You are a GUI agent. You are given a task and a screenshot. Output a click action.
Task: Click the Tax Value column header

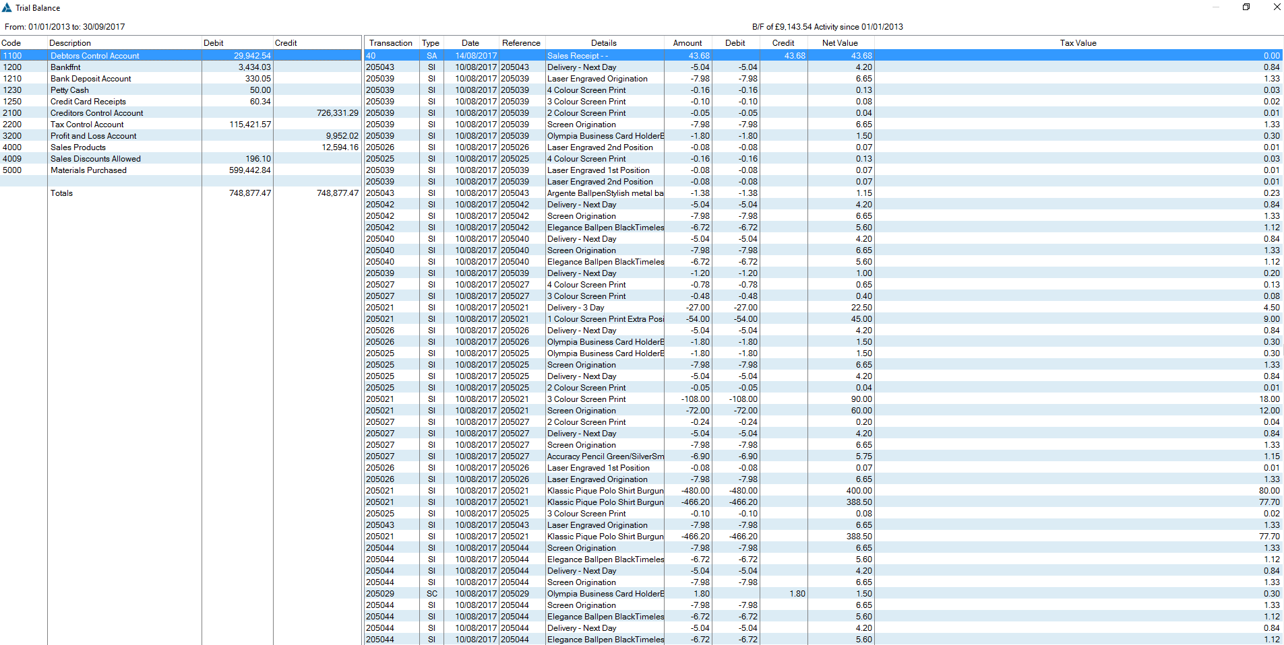coord(1078,43)
